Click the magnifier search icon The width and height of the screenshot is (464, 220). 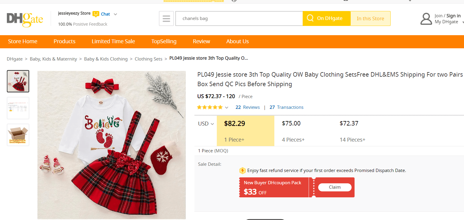click(310, 18)
